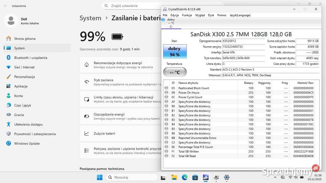Select the Power On Hours attribute name
Image resolution: width=326 pixels, height=183 pixels.
188,93
